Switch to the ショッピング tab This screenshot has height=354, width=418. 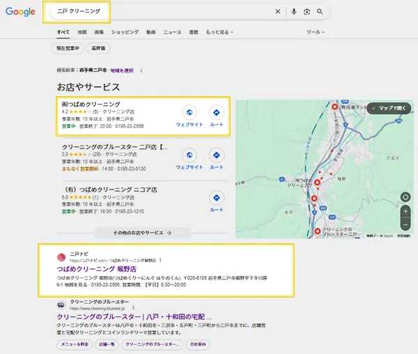pos(125,32)
